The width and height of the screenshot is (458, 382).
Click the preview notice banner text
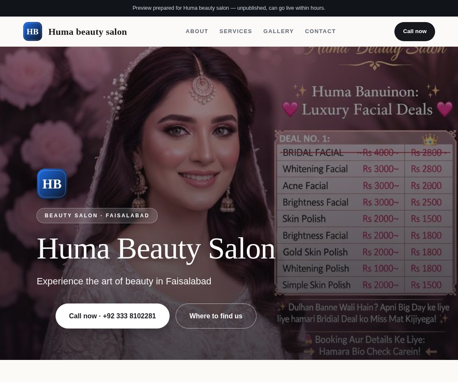click(x=229, y=8)
